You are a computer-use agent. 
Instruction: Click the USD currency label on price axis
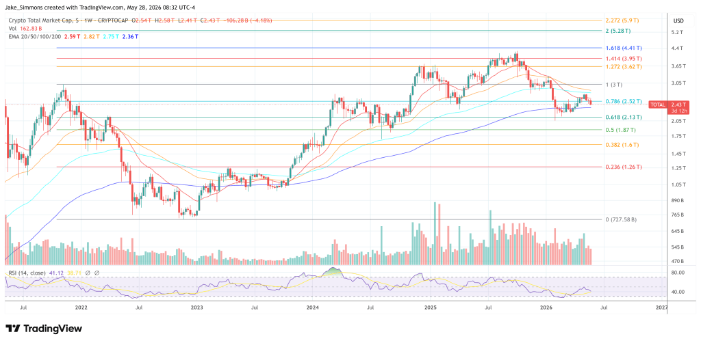click(678, 20)
